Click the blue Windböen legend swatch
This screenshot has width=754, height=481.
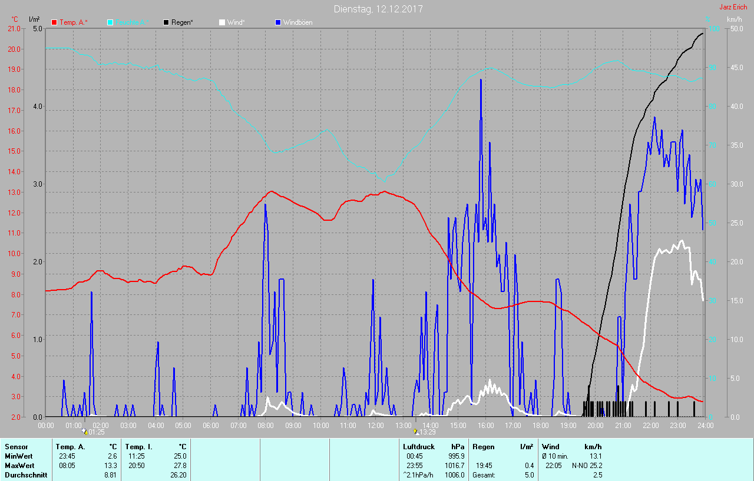click(x=277, y=22)
